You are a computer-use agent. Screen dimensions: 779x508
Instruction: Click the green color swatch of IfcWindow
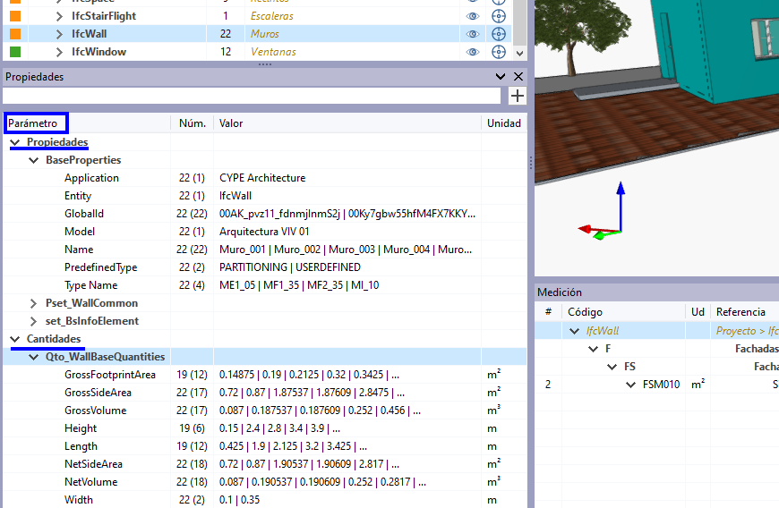pyautogui.click(x=14, y=52)
